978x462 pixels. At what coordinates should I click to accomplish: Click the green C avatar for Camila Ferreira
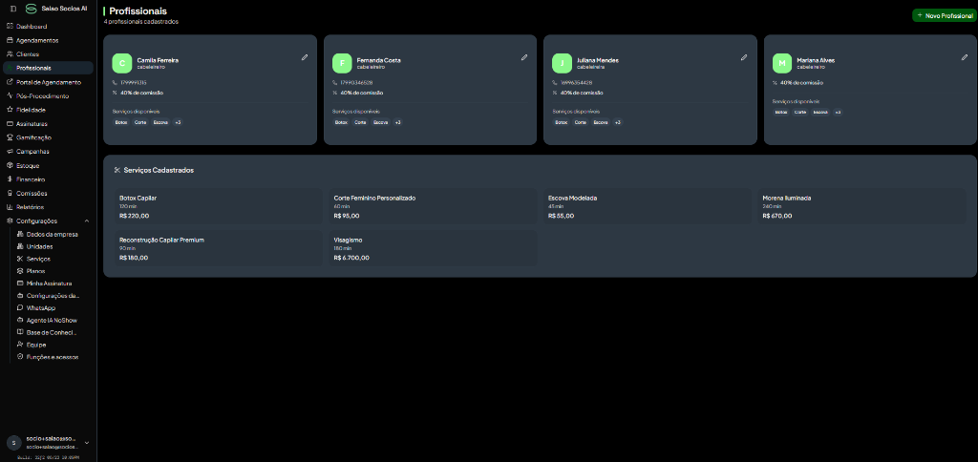(x=122, y=63)
